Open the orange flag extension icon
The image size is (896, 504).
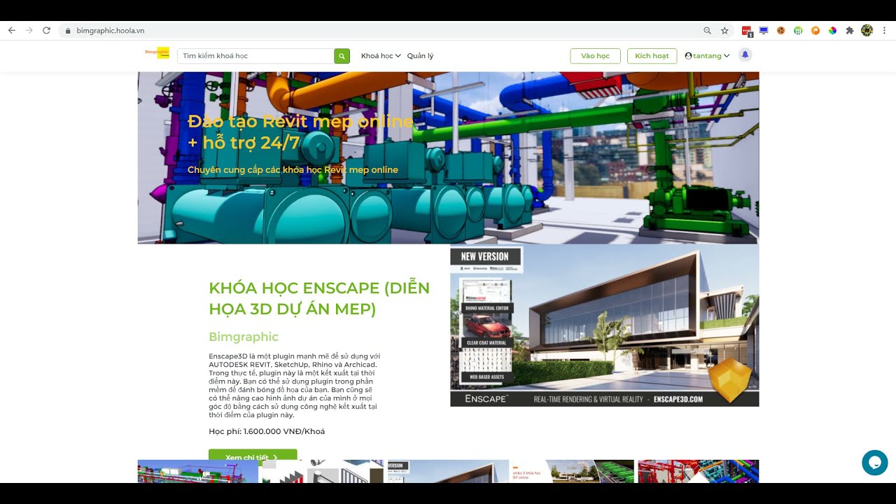click(815, 31)
